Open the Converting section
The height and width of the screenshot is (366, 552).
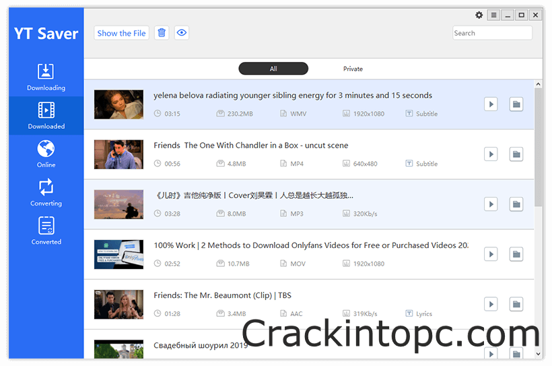click(x=46, y=193)
